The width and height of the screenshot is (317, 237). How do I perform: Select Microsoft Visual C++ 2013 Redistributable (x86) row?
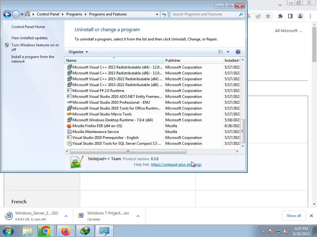tap(153, 73)
